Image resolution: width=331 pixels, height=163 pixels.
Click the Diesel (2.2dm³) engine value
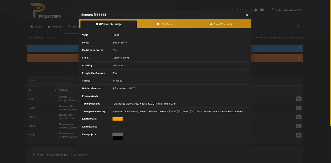pyautogui.click(x=120, y=58)
